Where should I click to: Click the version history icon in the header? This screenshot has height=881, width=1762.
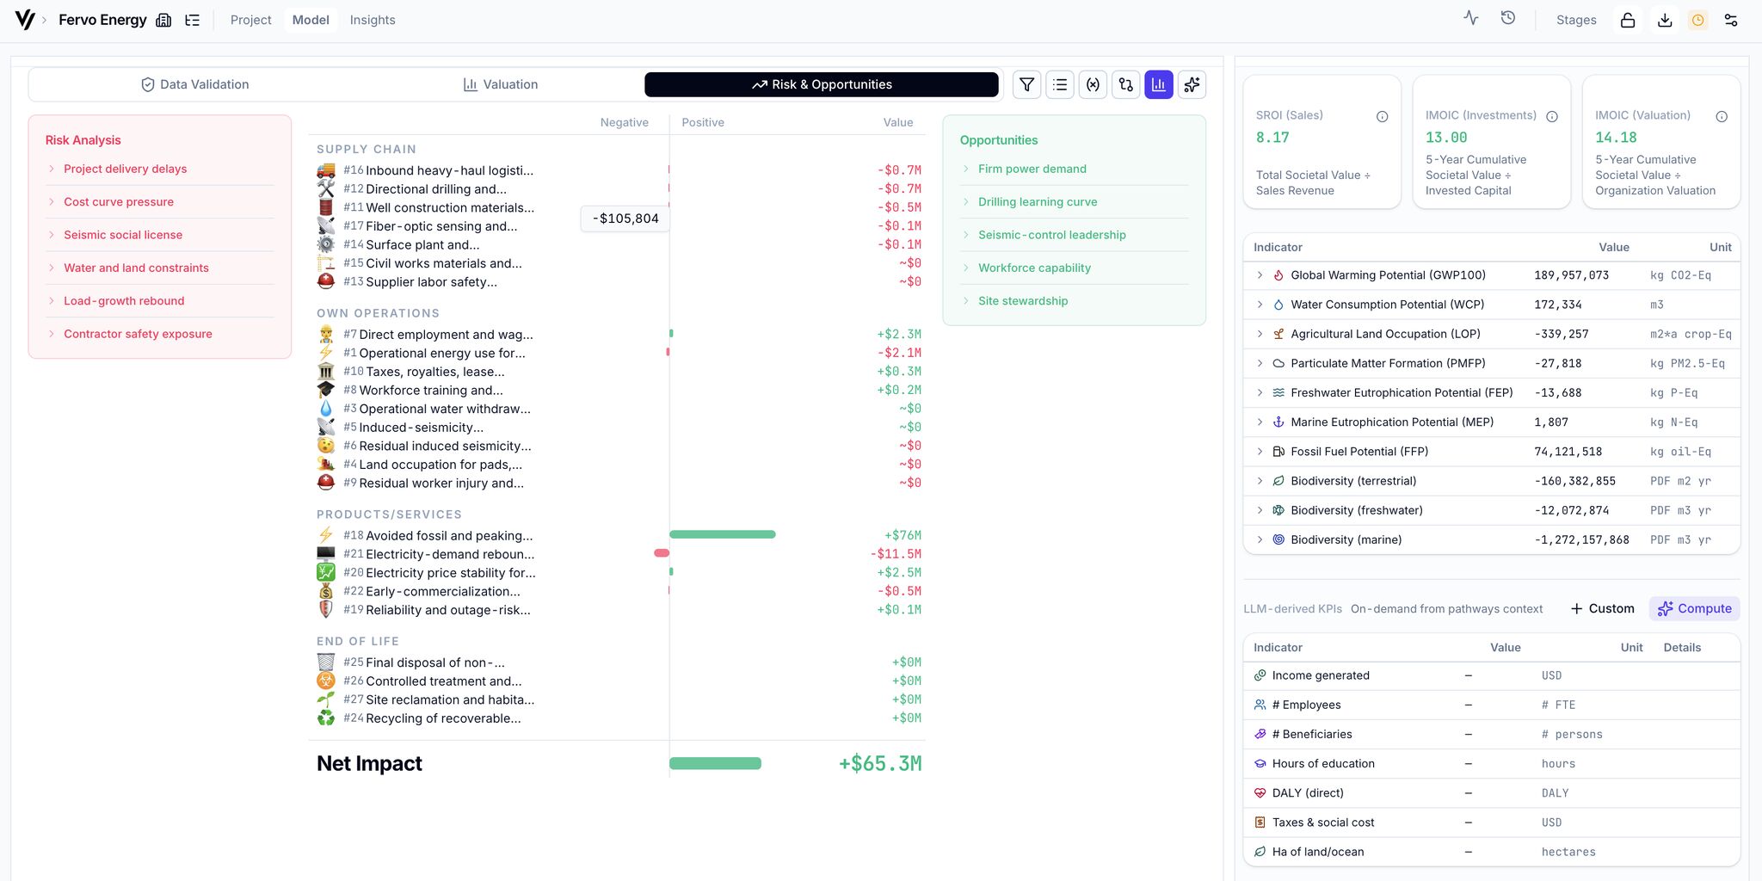pyautogui.click(x=1508, y=17)
